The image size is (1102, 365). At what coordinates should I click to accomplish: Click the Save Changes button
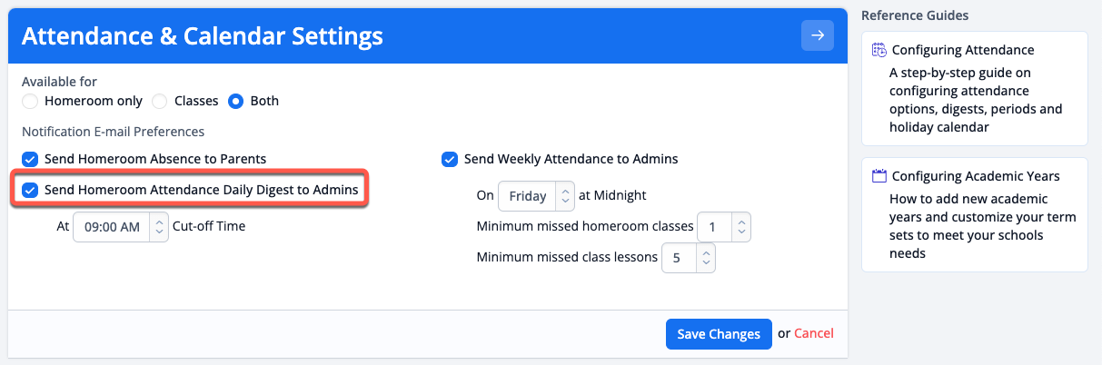(x=719, y=333)
